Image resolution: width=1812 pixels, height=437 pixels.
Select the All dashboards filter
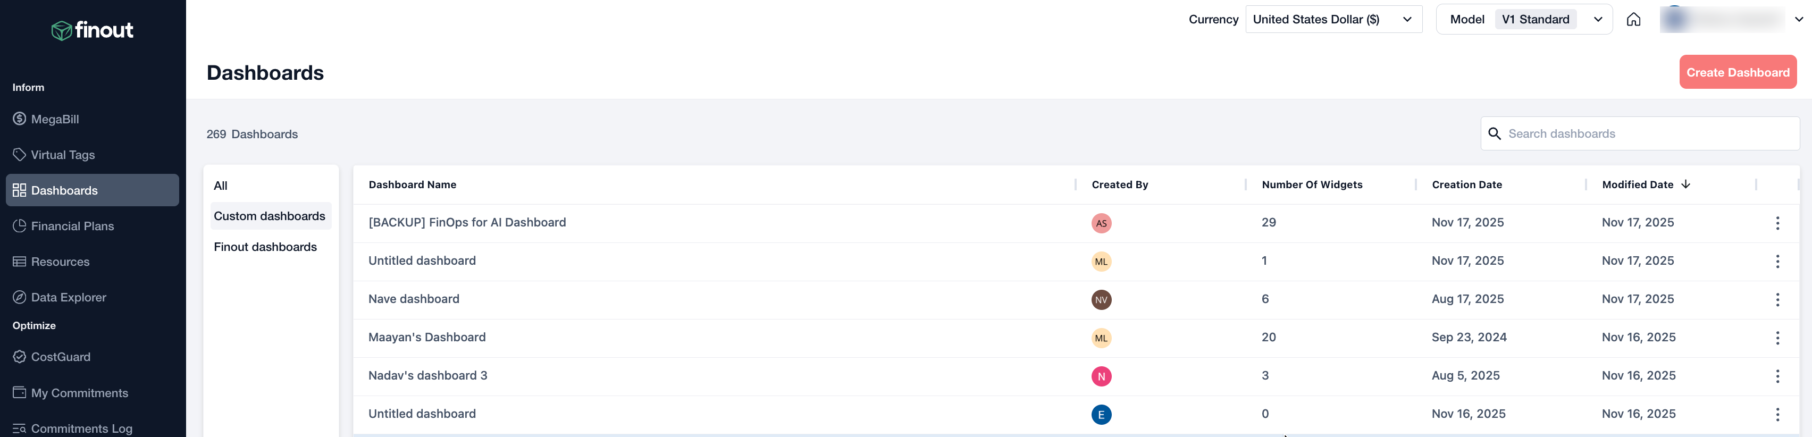[221, 186]
